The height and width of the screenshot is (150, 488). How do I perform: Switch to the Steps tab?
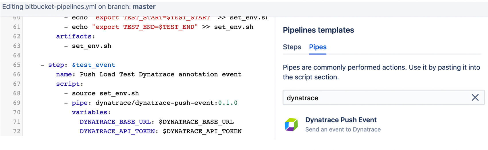coord(292,47)
